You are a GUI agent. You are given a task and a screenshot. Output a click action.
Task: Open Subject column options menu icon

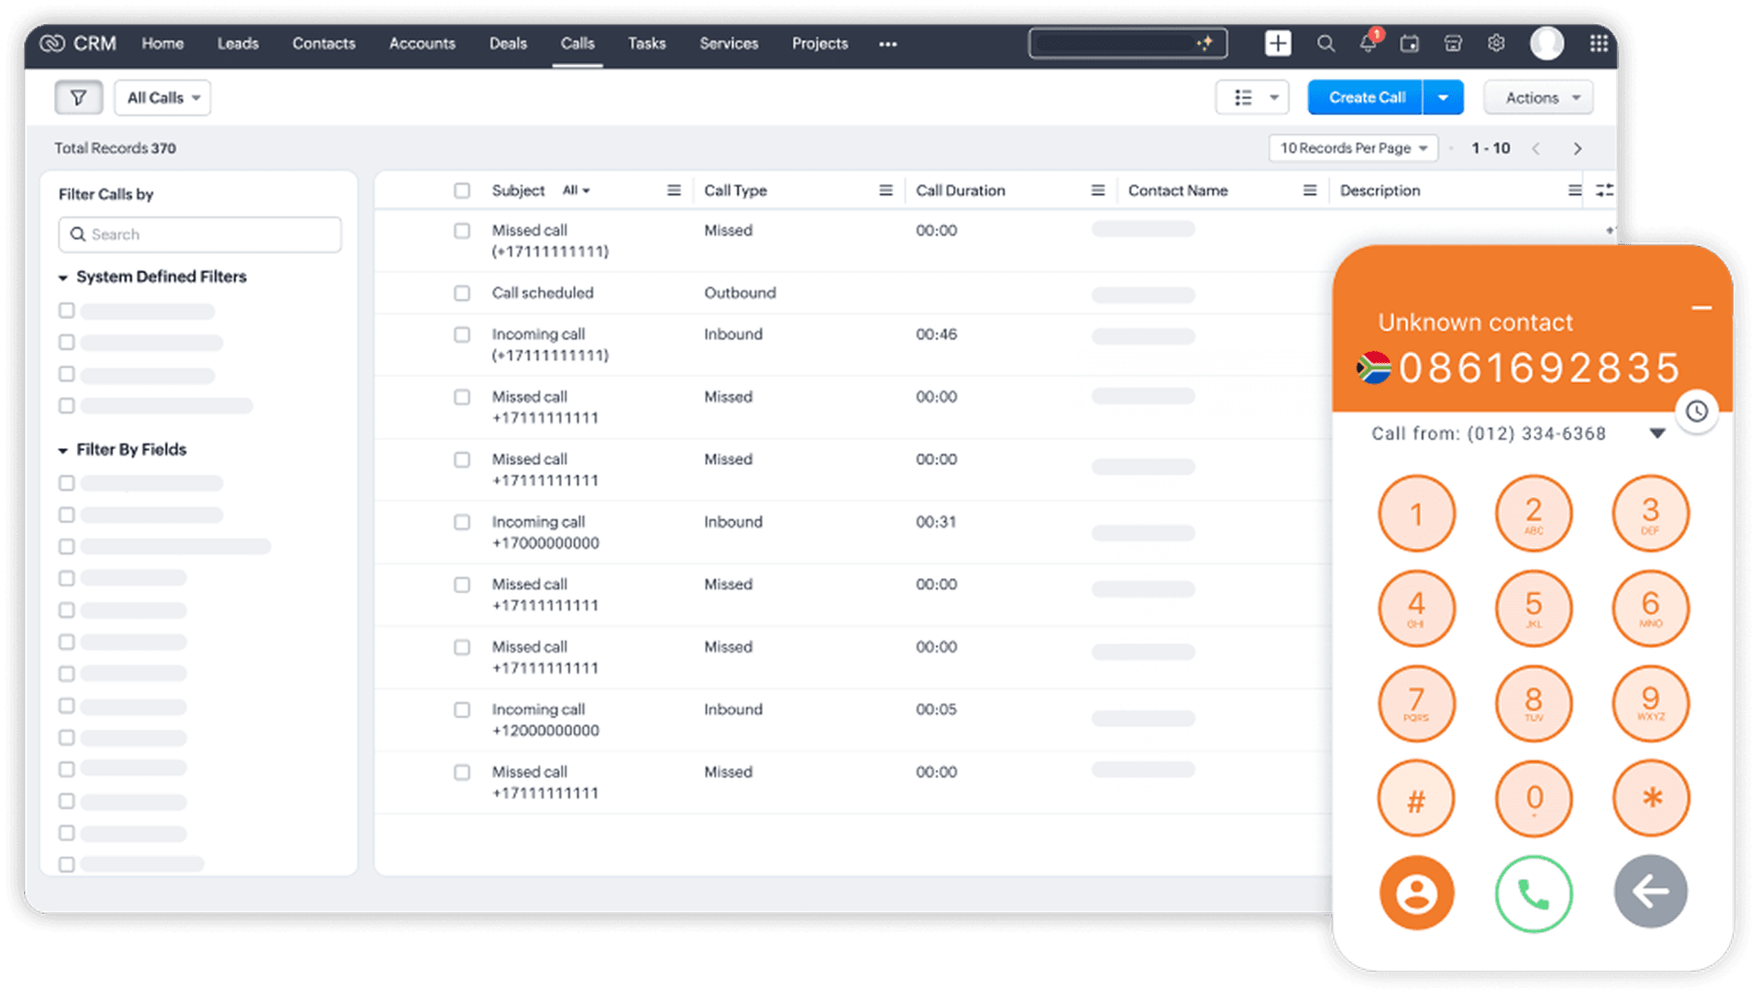tap(674, 191)
